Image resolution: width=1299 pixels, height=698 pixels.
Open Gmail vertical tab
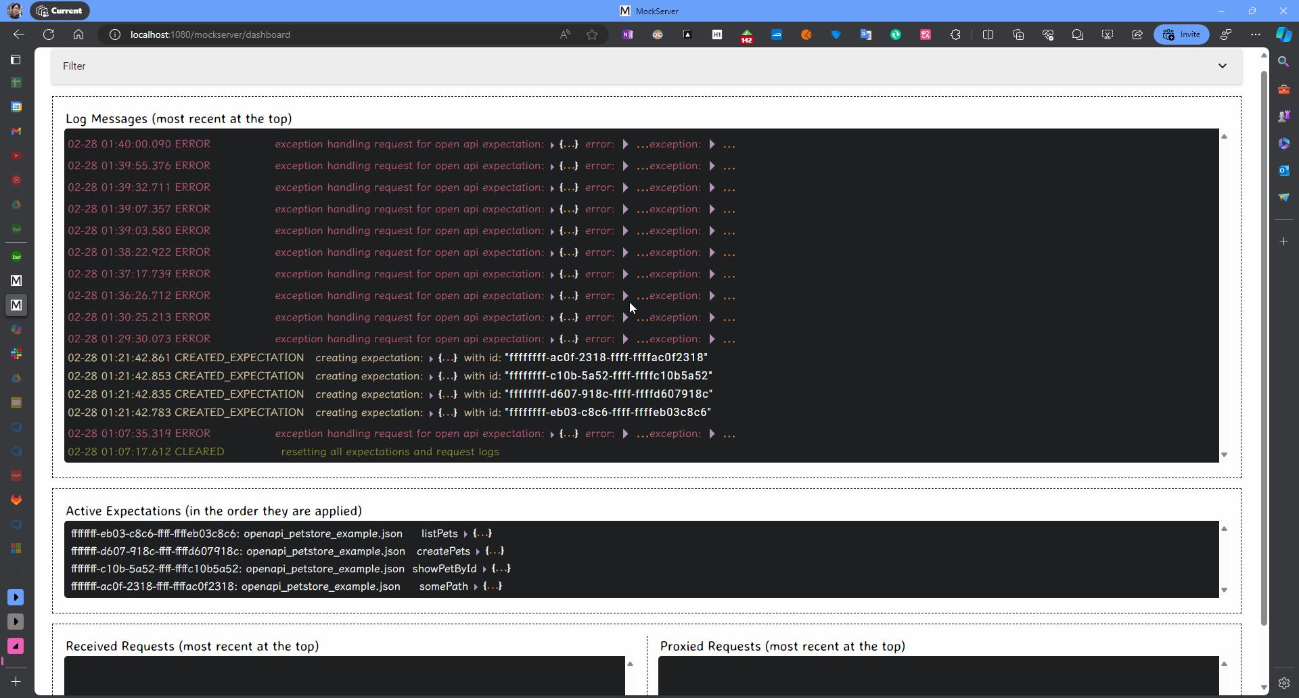click(16, 131)
